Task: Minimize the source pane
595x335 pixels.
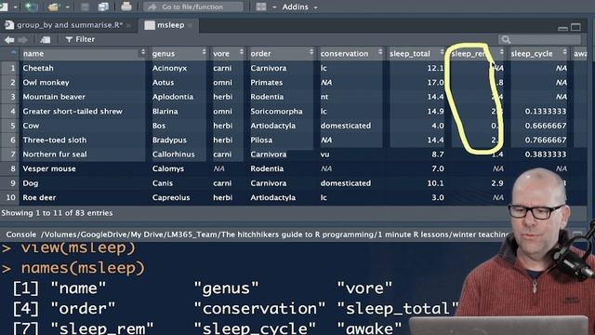Action: [563, 28]
